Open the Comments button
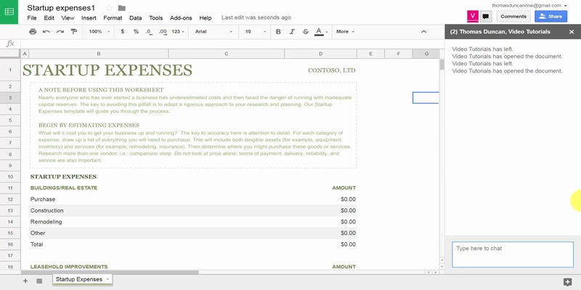The image size is (581, 290). click(513, 16)
